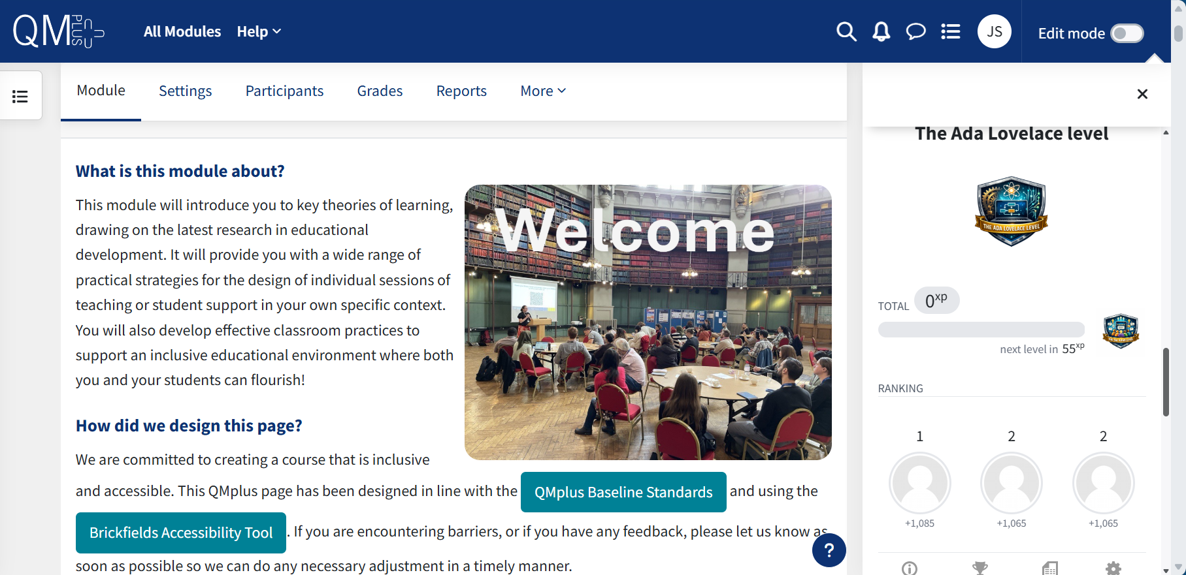Open QMplus Baseline Standards link
Image resolution: width=1186 pixels, height=575 pixels.
point(623,492)
